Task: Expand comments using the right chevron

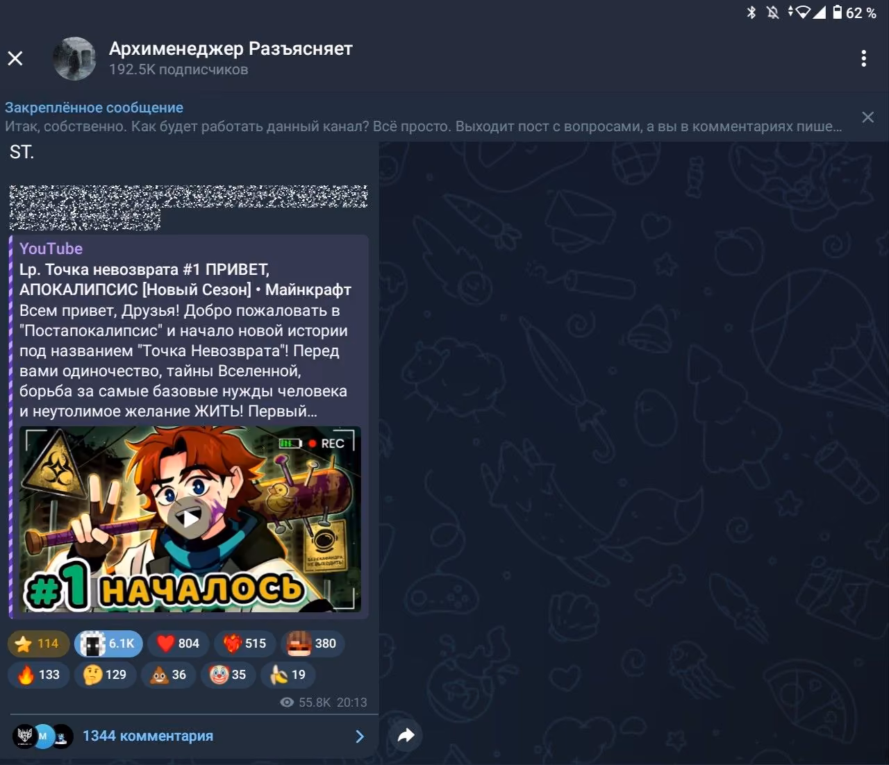Action: pos(360,737)
